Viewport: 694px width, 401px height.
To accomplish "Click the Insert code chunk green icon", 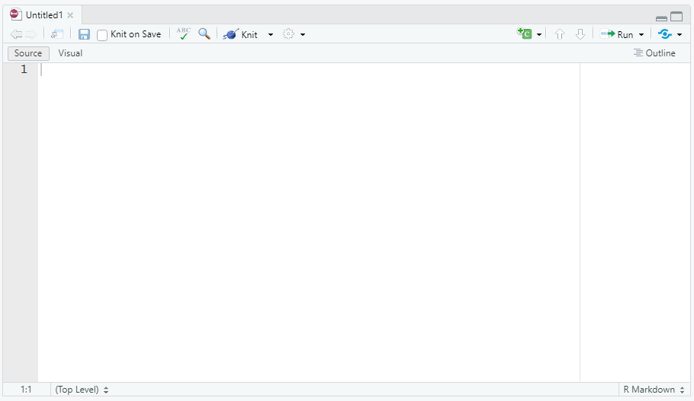I will [524, 34].
